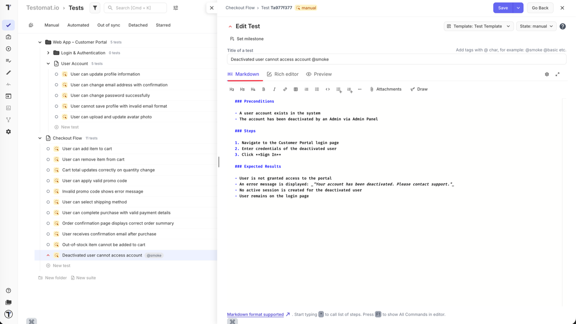Open the Imports icon in sidebar
The image size is (576, 324).
pos(8,96)
